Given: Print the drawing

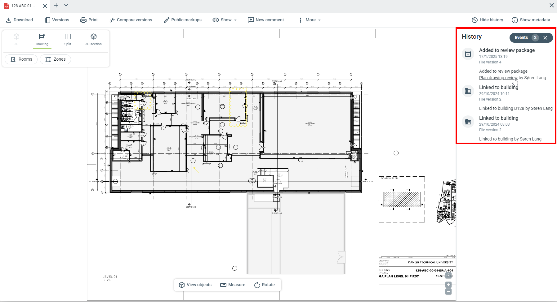Looking at the screenshot, I should (89, 20).
